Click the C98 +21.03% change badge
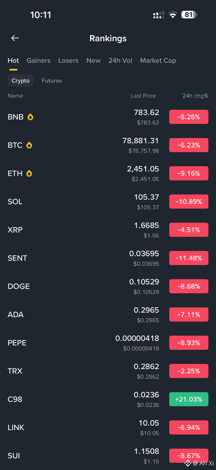The height and width of the screenshot is (470, 216). pos(189,399)
